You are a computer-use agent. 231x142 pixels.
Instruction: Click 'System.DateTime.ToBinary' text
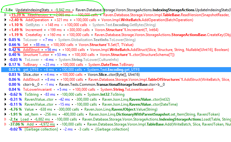(x=111, y=65)
